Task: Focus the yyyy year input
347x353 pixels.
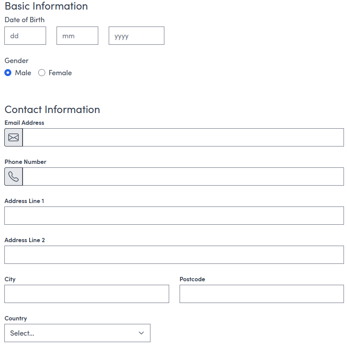Action: point(137,36)
